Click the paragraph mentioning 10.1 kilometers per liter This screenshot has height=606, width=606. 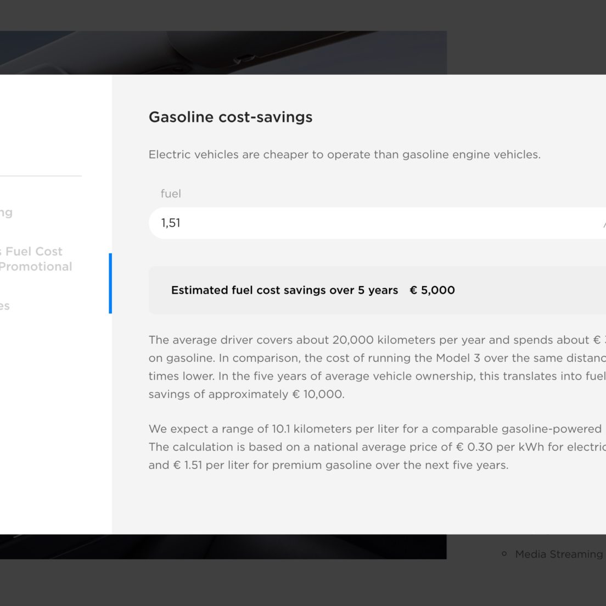[377, 447]
